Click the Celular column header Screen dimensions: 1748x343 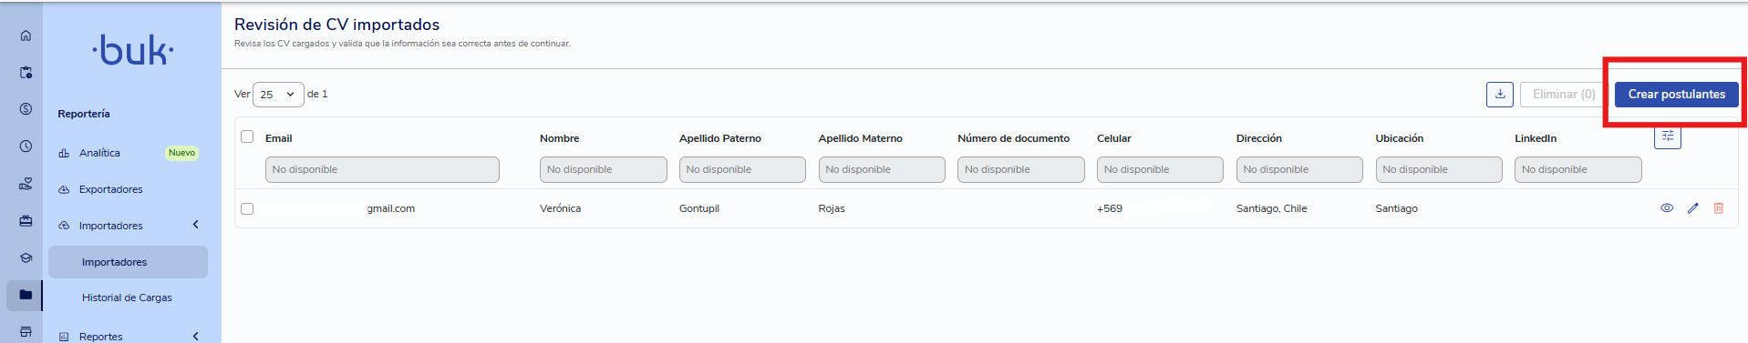(x=1114, y=138)
